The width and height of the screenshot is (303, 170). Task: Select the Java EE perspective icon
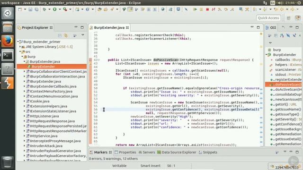point(298,18)
